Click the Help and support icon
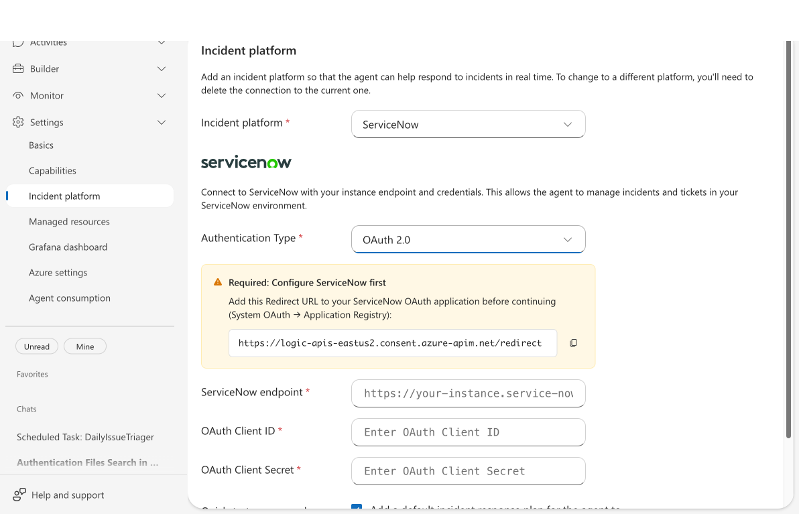The width and height of the screenshot is (799, 514). 19,495
